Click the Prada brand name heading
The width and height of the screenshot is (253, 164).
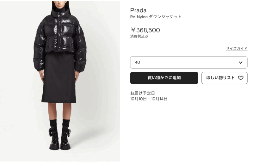pos(138,10)
